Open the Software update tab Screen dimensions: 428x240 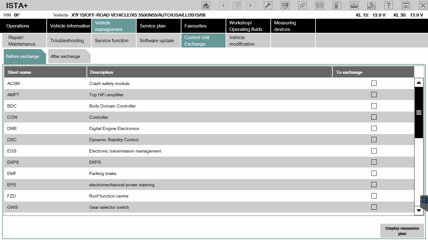[x=157, y=41]
